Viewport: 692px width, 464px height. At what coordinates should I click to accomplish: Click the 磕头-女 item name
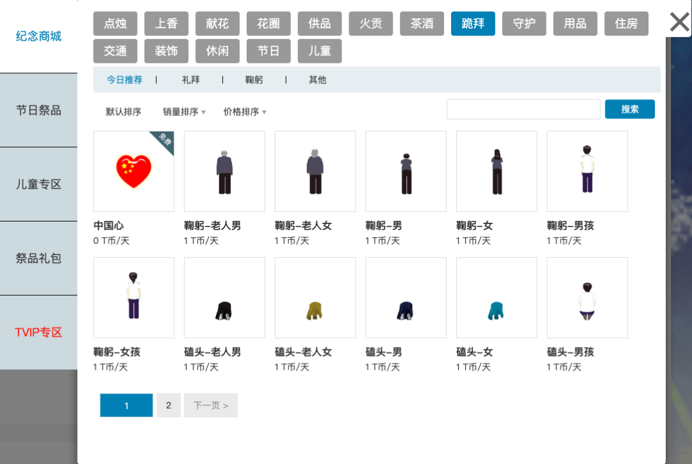474,352
